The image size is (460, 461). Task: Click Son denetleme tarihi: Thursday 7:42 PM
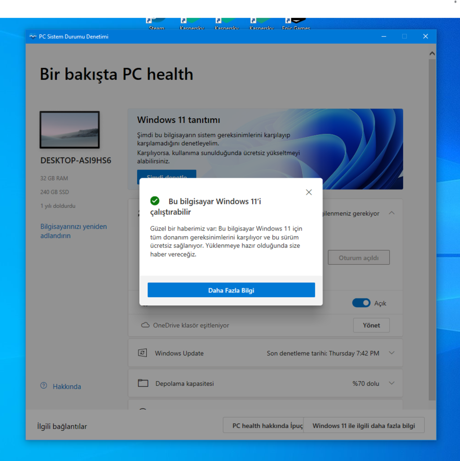pos(323,353)
